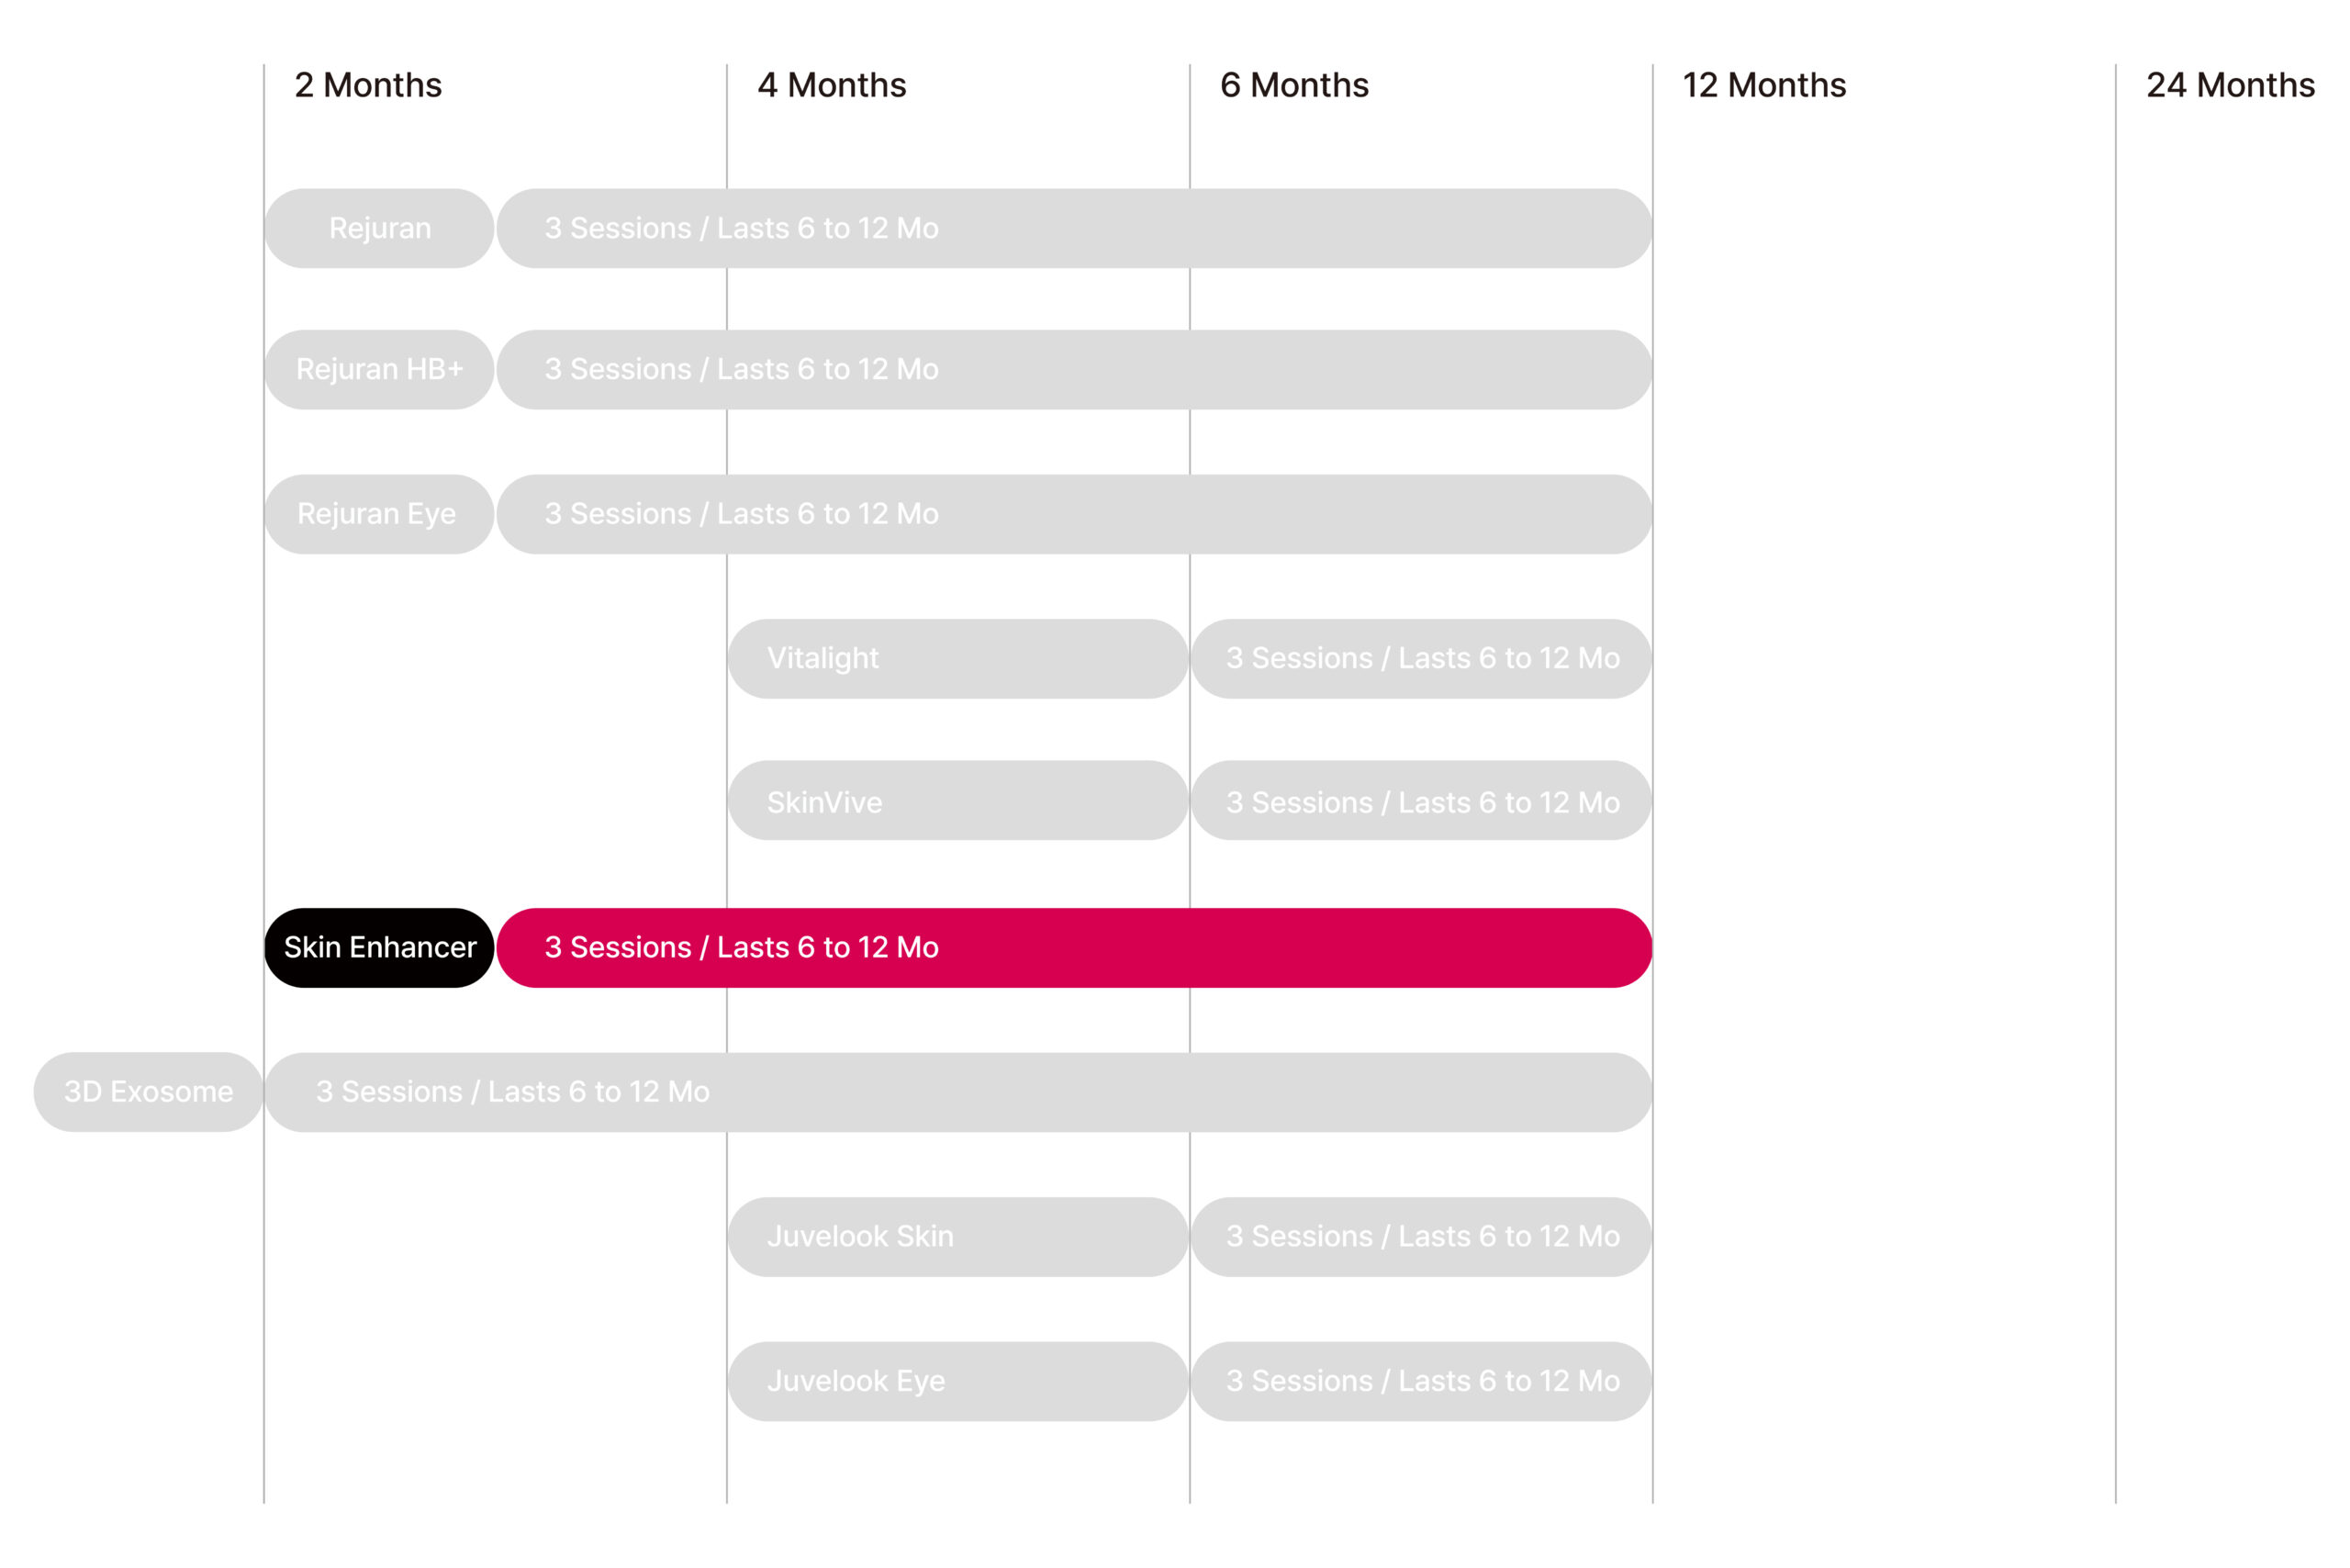This screenshot has width=2350, height=1568.
Task: Click the Juvelook Eye sessions bar
Action: pyautogui.click(x=1421, y=1381)
